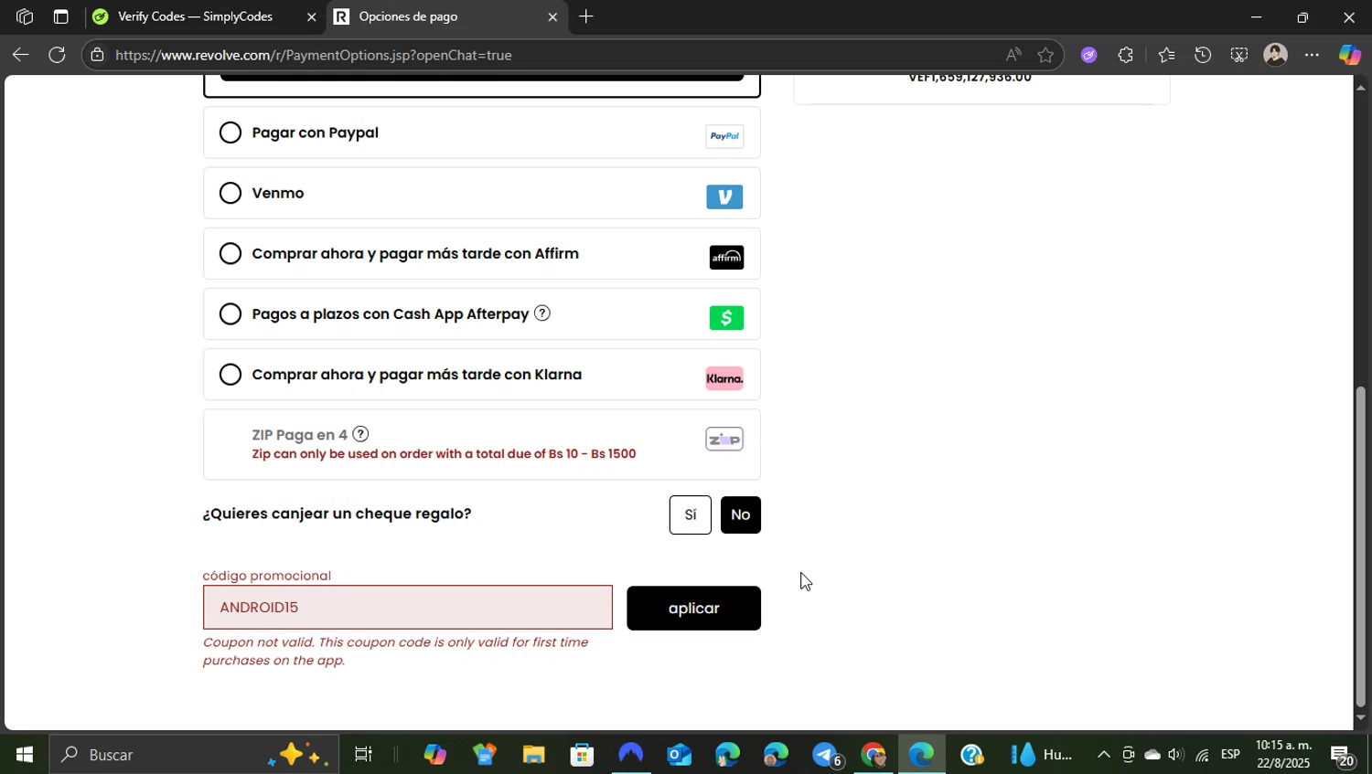Open the Get Help taskbar icon

click(x=971, y=755)
